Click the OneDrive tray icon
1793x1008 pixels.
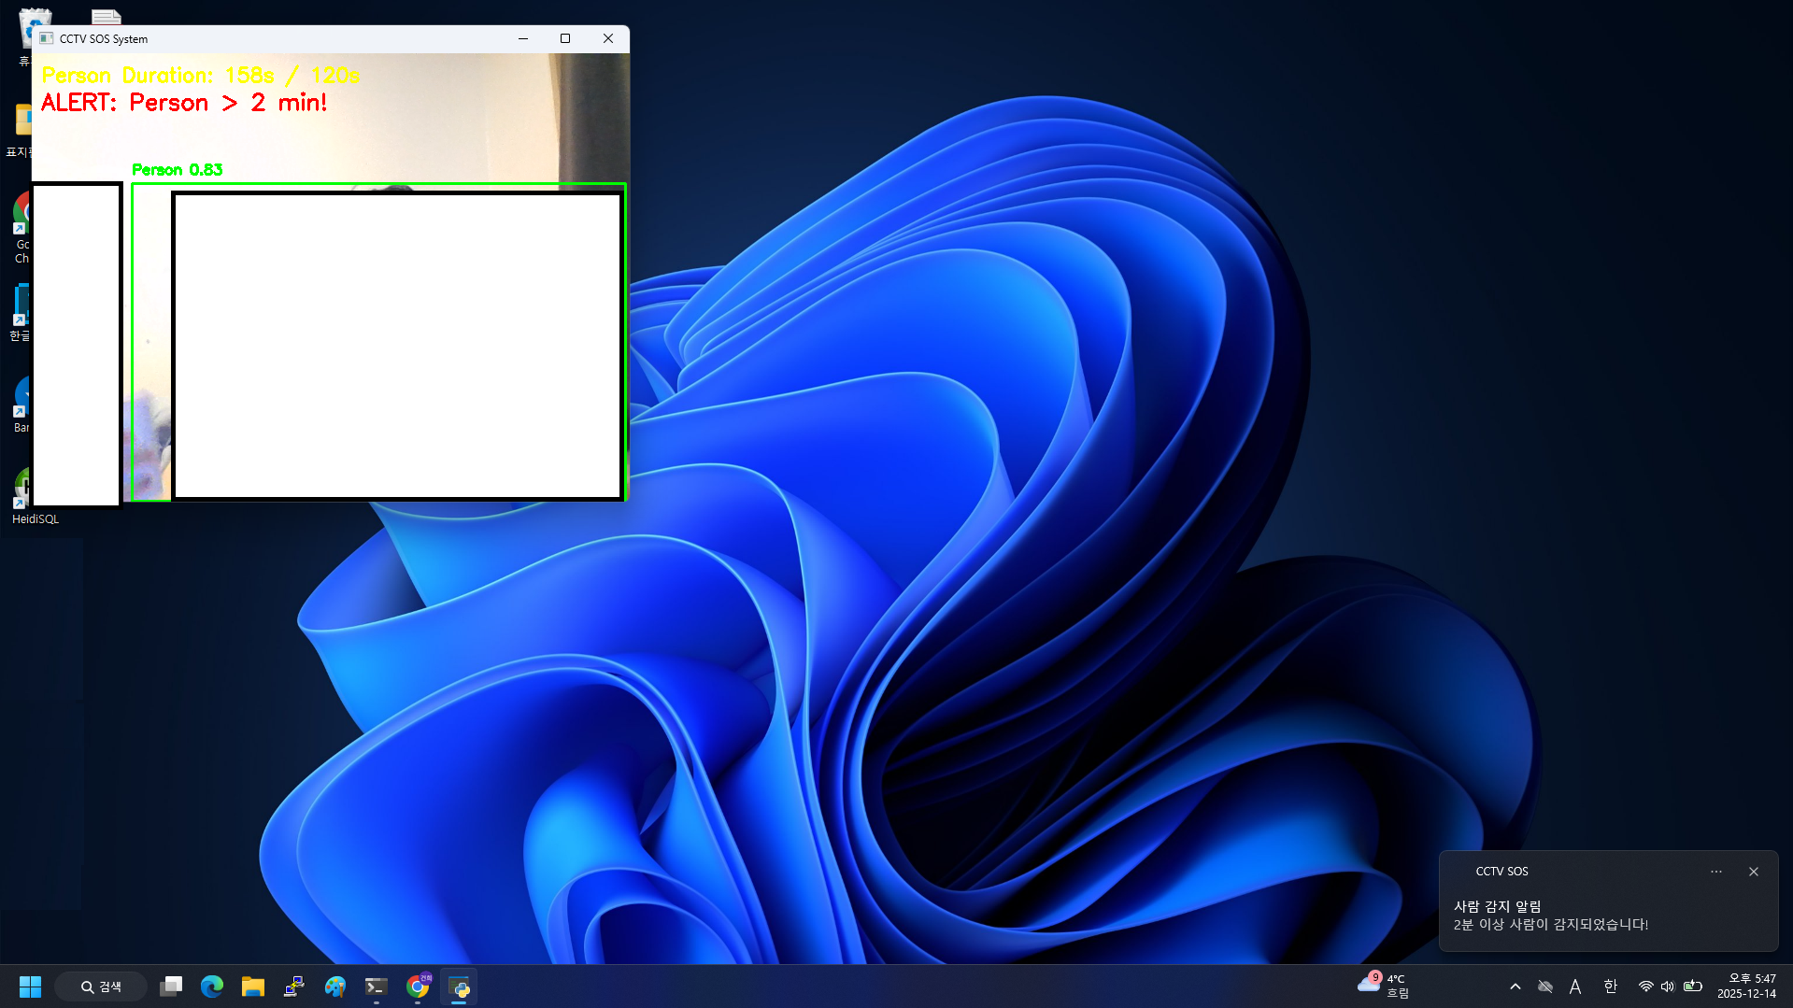[1545, 987]
